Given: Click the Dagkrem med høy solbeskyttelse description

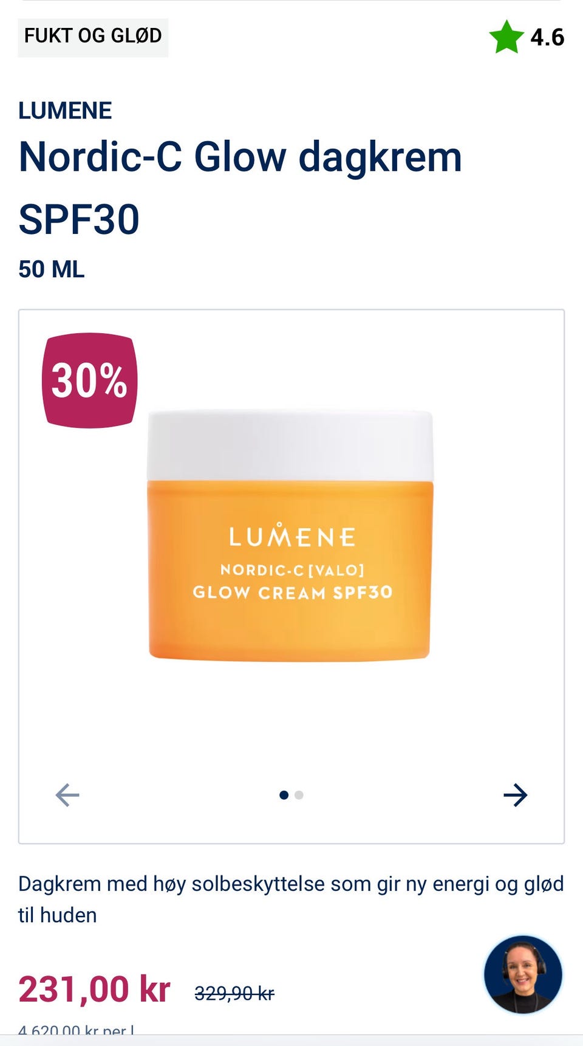Looking at the screenshot, I should coord(291,899).
